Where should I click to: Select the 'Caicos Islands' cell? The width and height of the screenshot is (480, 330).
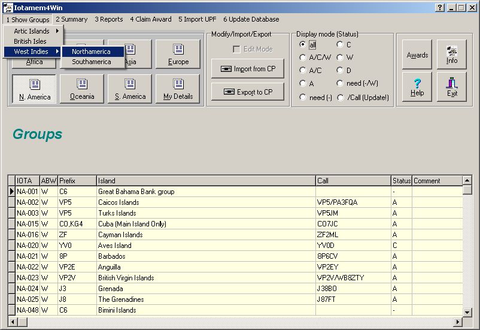tap(206, 202)
